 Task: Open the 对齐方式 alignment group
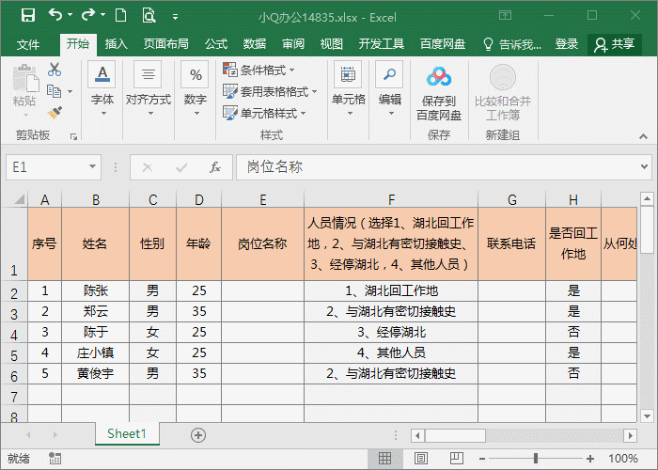coord(149,89)
